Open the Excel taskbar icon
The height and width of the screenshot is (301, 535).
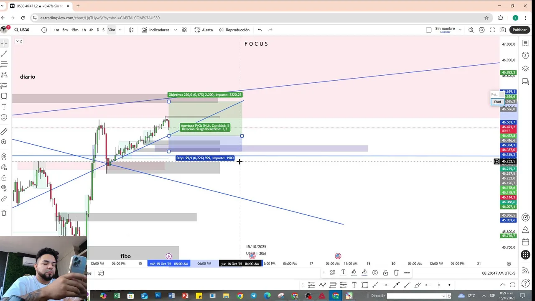tap(117, 296)
